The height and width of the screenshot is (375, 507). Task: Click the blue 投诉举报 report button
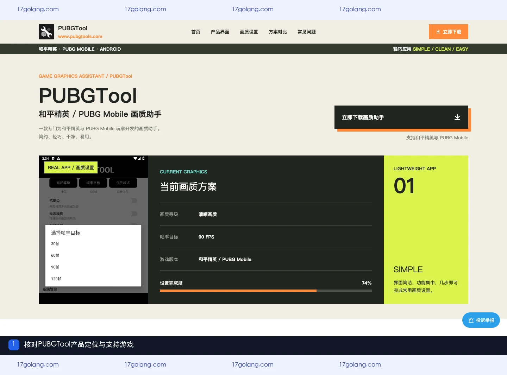(x=481, y=320)
